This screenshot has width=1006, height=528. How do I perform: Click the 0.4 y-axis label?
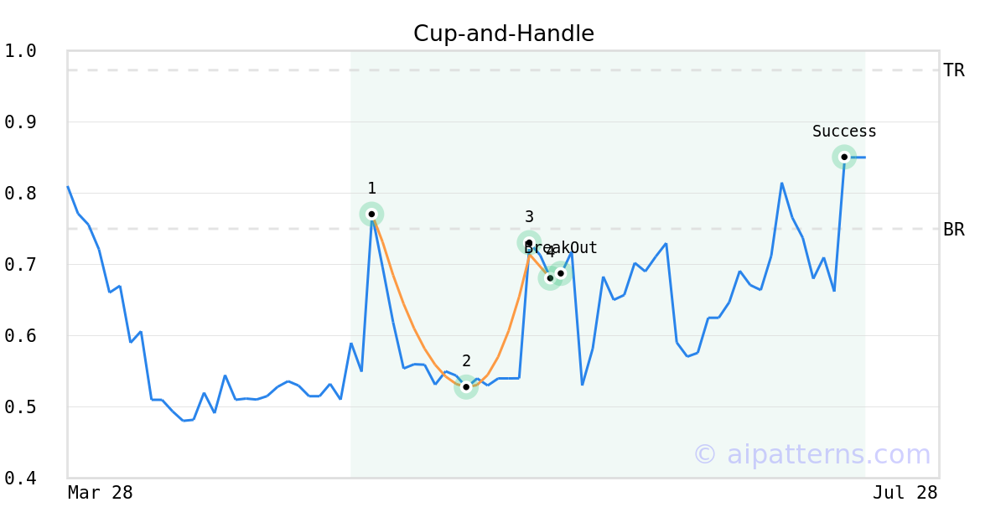(20, 479)
